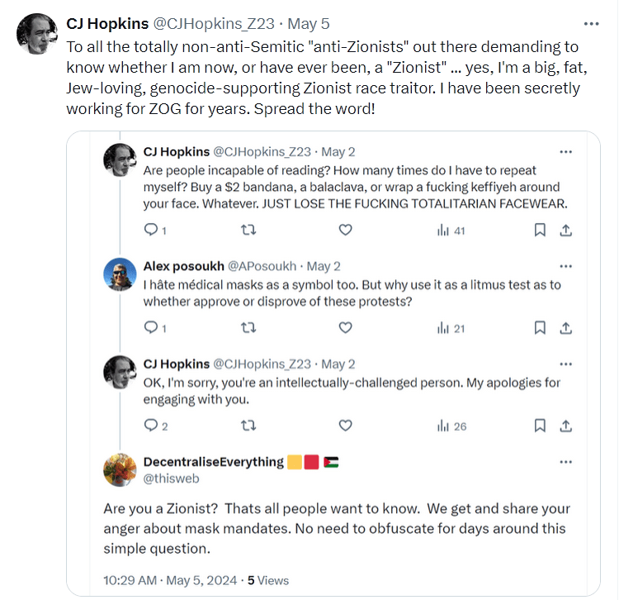Like the 'TOTALITARIAN FACEWEAR' tweet
This screenshot has width=619, height=600.
coord(347,231)
